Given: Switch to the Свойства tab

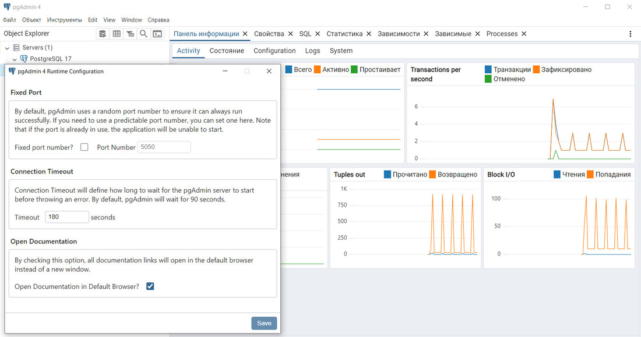Looking at the screenshot, I should point(269,34).
